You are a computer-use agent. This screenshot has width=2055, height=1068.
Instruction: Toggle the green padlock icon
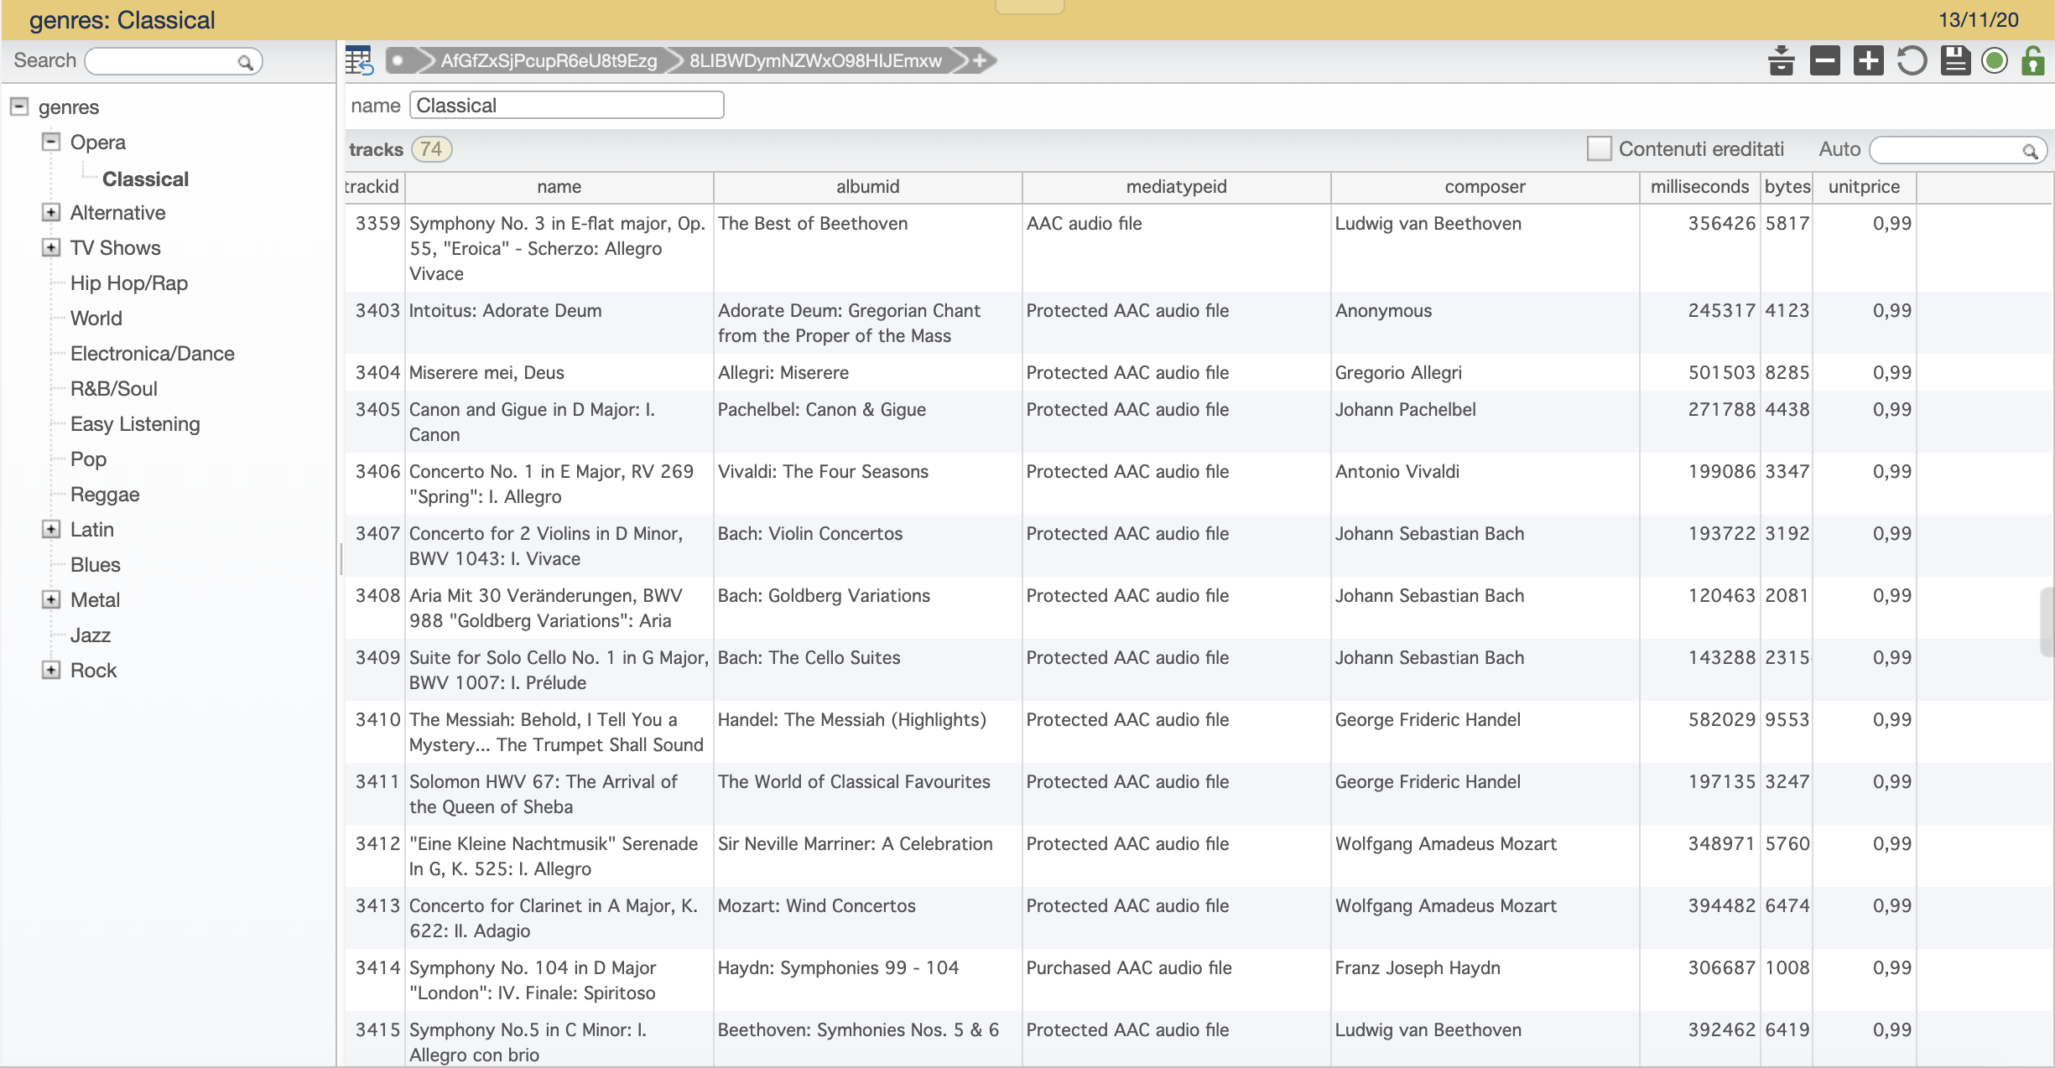tap(2032, 60)
